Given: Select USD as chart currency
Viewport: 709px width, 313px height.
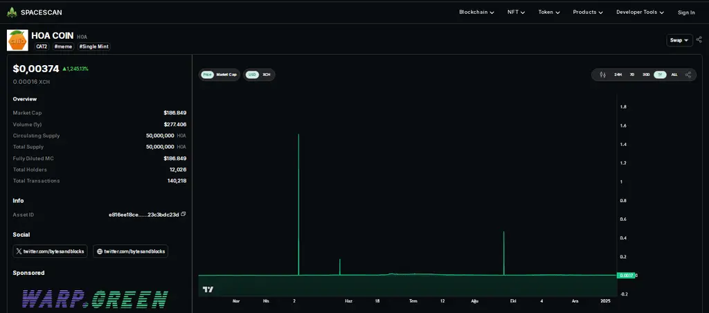Looking at the screenshot, I should 253,75.
